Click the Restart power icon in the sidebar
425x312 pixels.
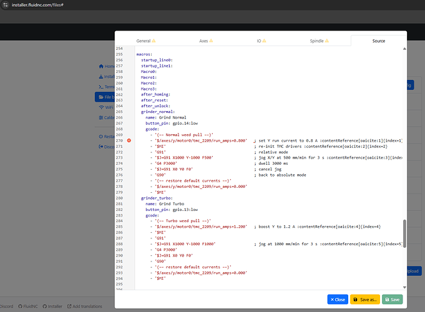click(x=101, y=137)
